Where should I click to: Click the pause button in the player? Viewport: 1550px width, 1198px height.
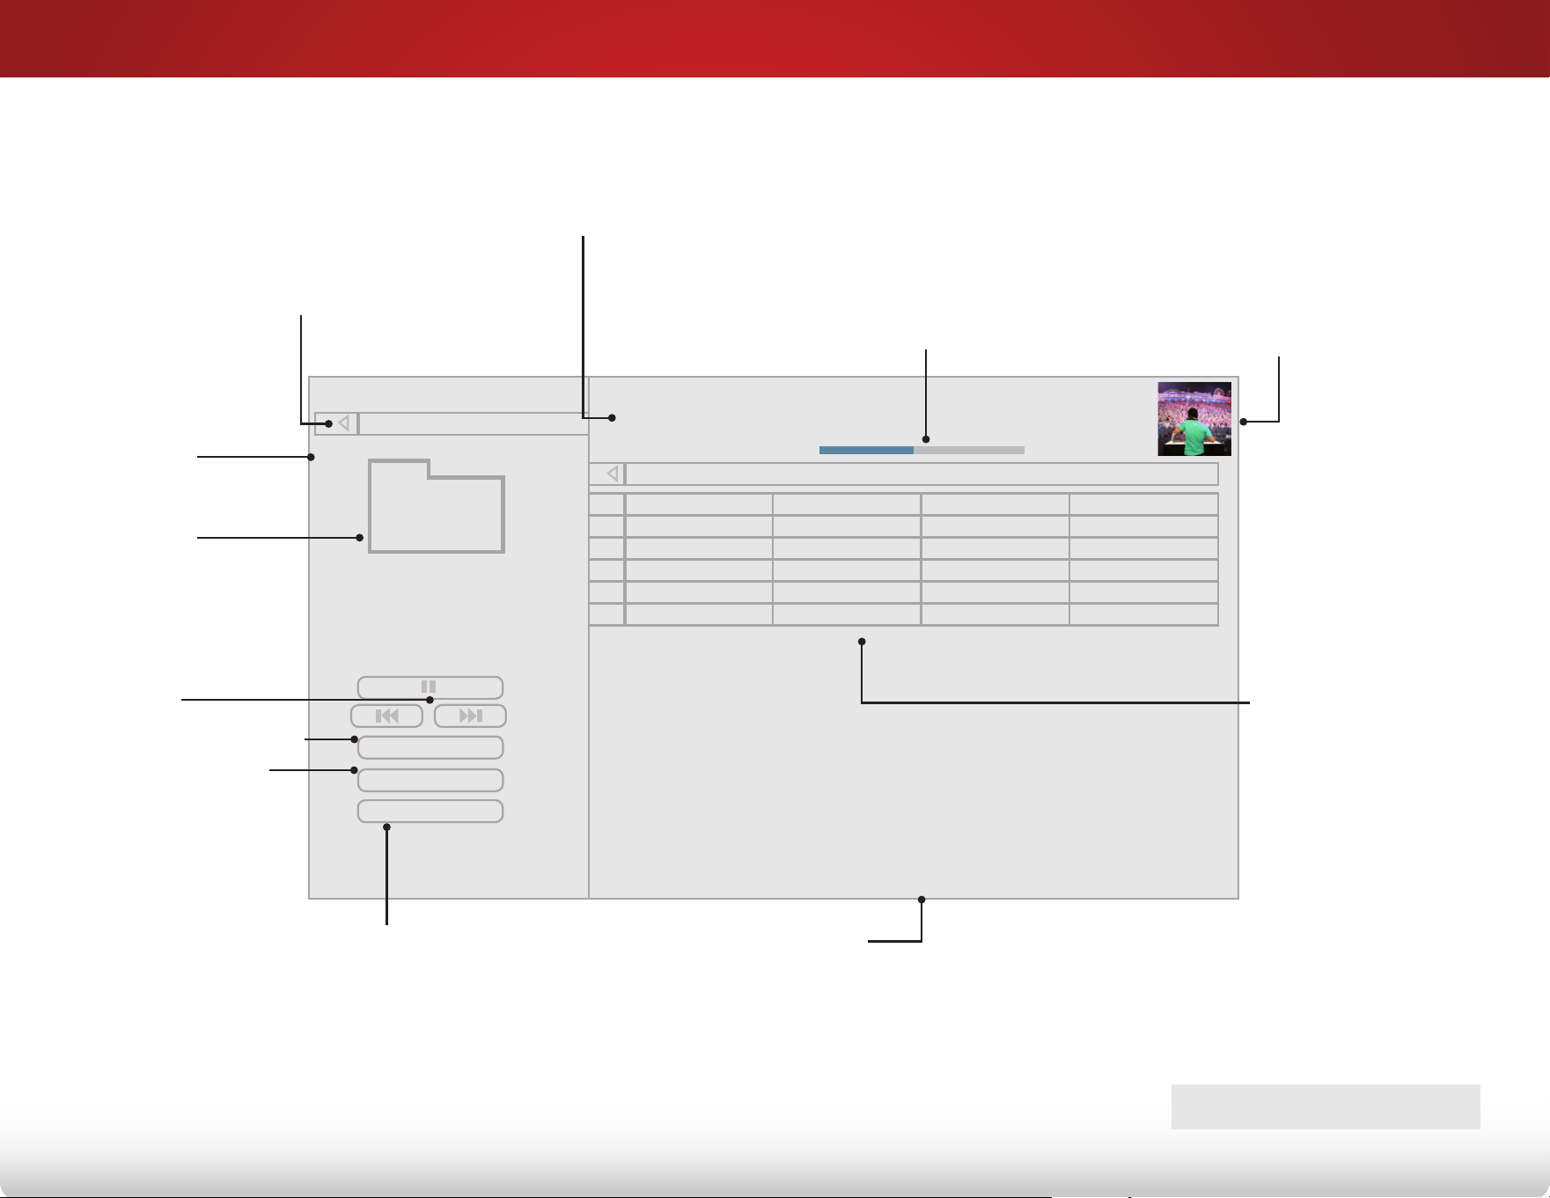pyautogui.click(x=430, y=687)
